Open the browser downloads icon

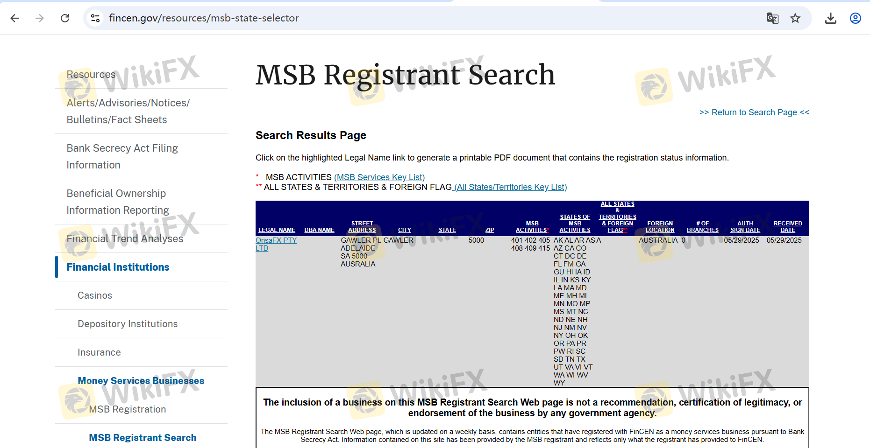tap(830, 18)
